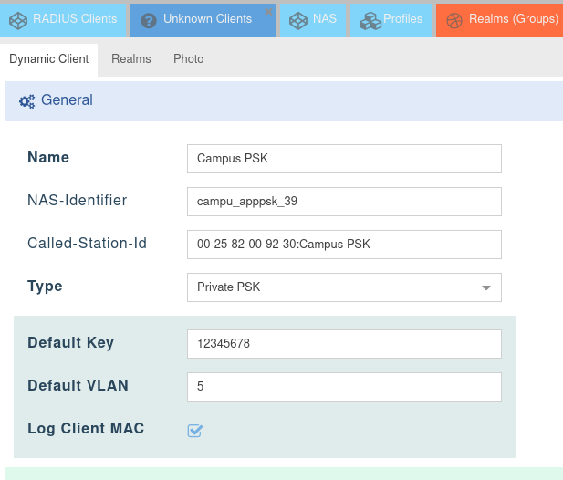Open the Profiles tab
Image resolution: width=563 pixels, height=480 pixels.
click(x=391, y=20)
